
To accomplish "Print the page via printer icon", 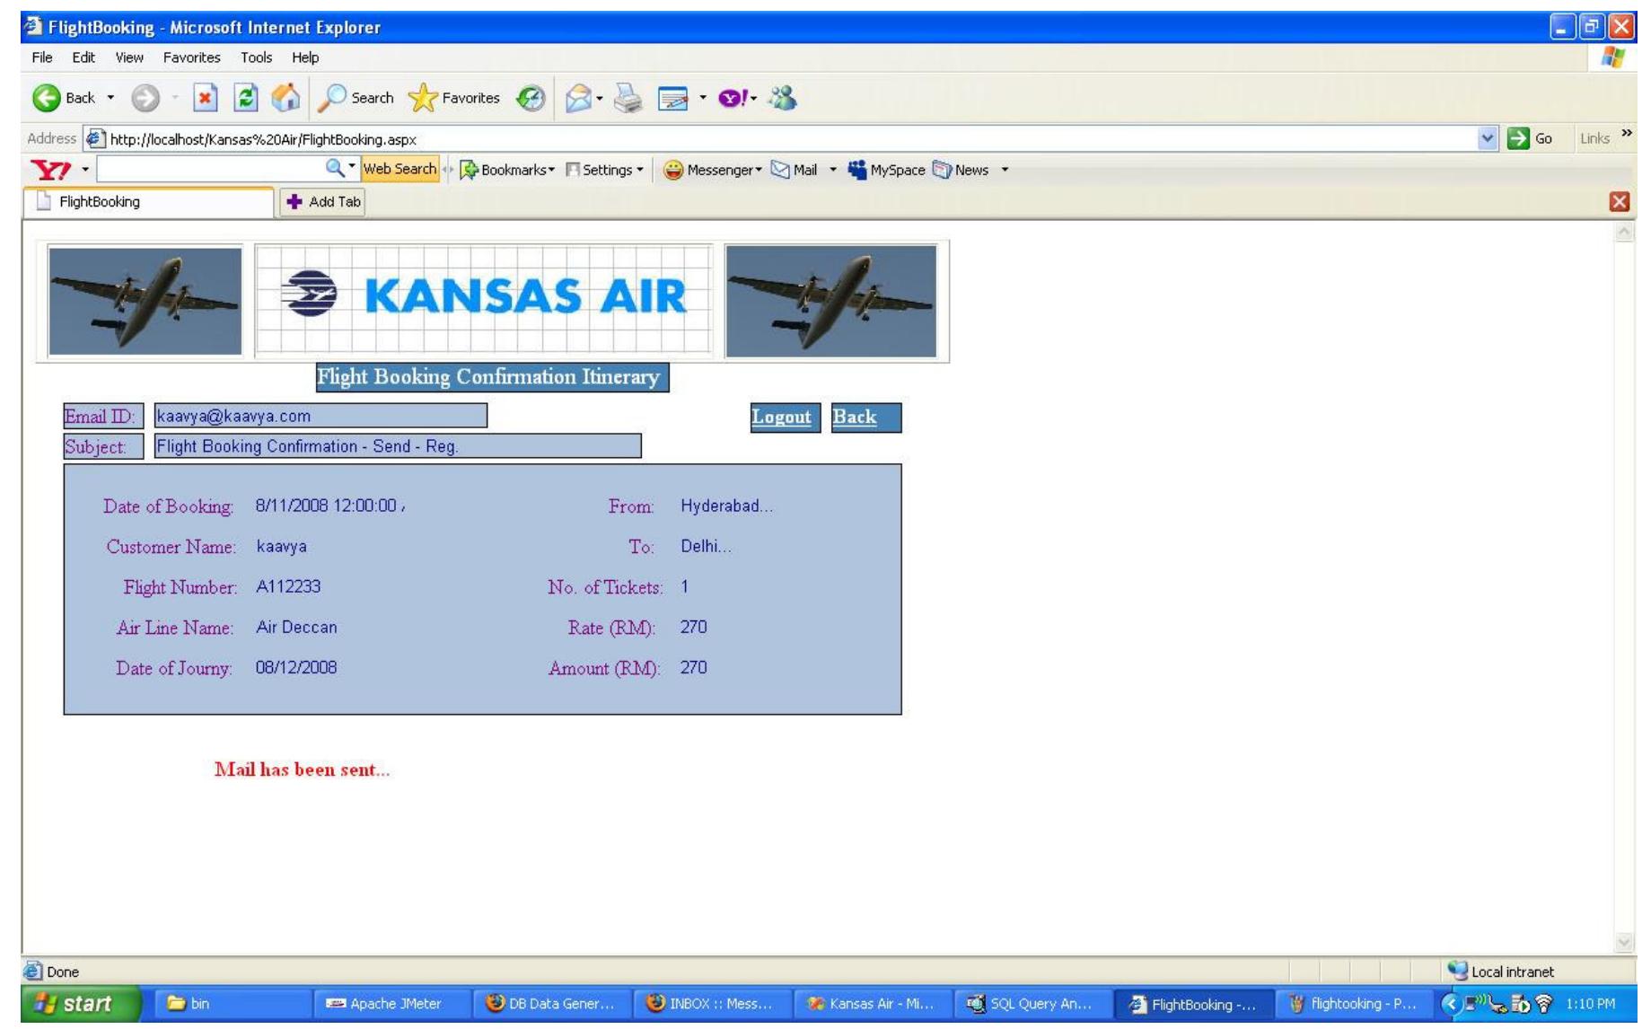I will coord(626,97).
